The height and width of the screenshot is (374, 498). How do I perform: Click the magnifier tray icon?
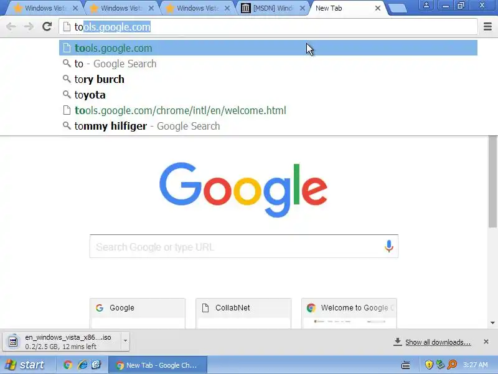452,365
